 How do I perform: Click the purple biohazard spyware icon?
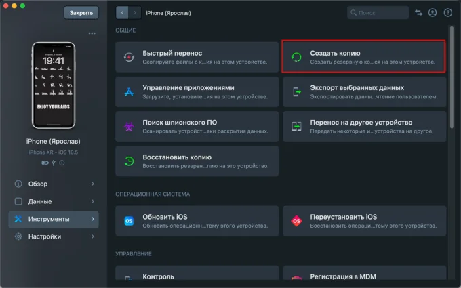pos(129,127)
